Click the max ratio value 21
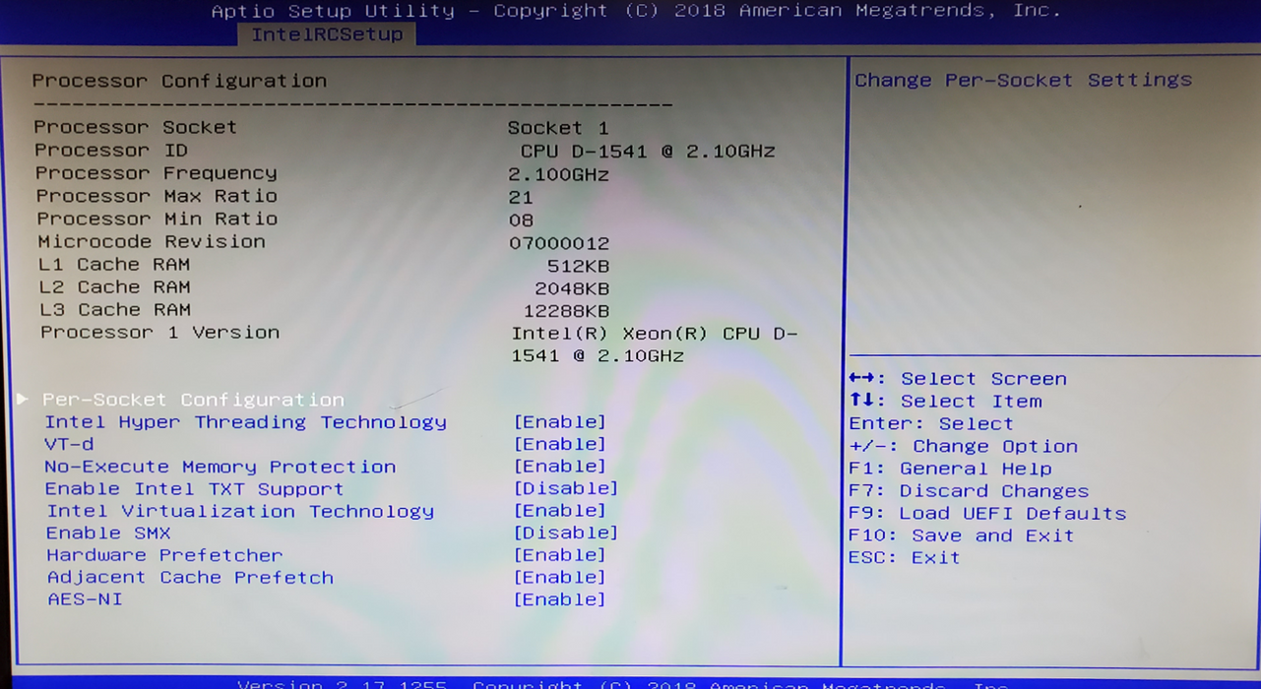This screenshot has height=689, width=1261. (x=521, y=198)
